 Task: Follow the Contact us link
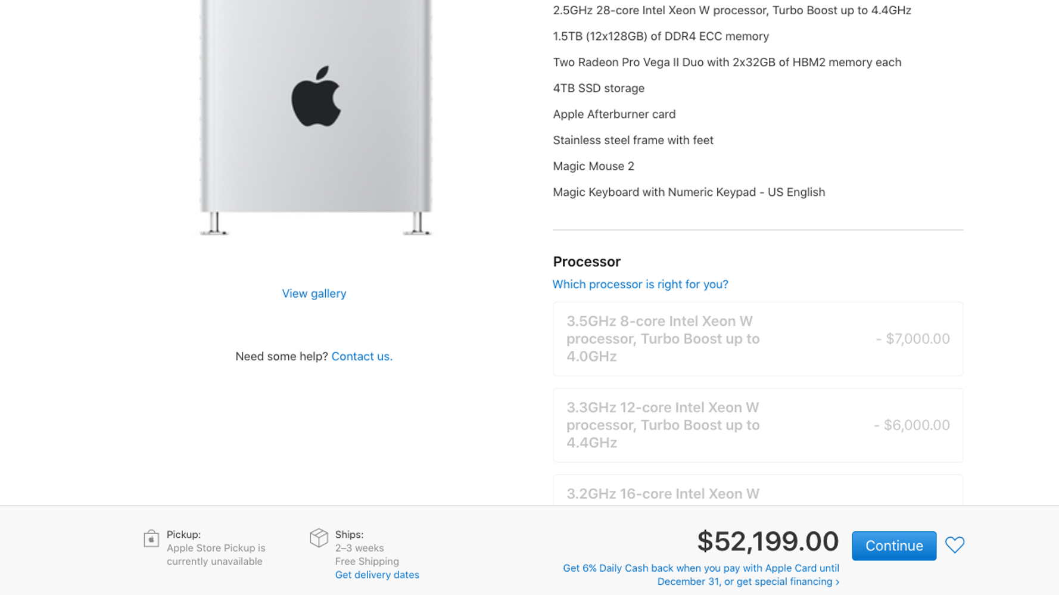coord(362,356)
